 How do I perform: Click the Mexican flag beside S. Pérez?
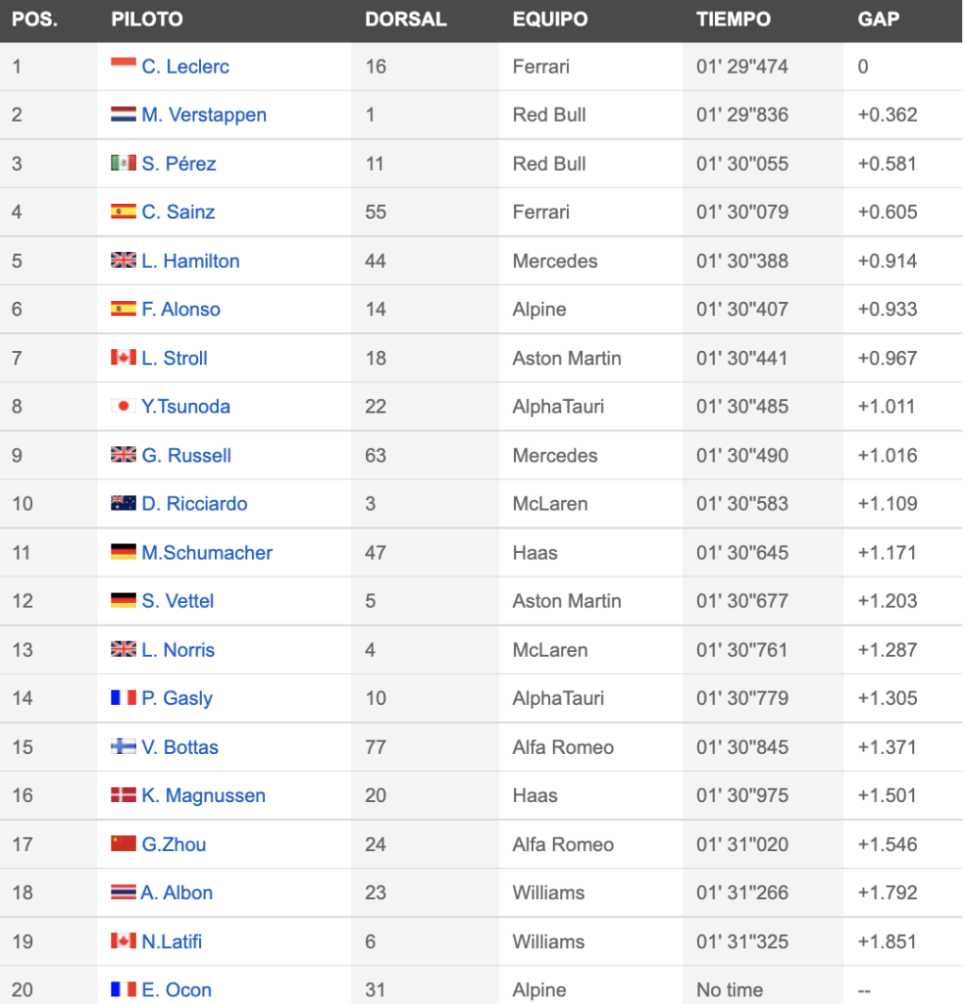pos(123,163)
